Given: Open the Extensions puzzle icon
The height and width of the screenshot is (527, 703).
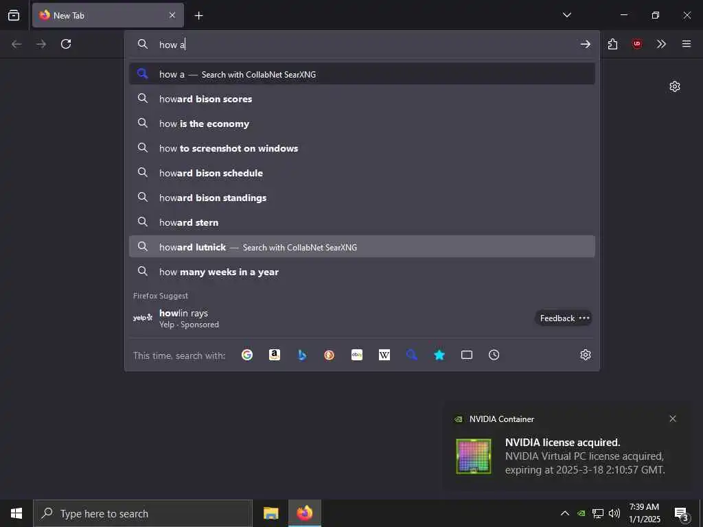Looking at the screenshot, I should (x=612, y=44).
